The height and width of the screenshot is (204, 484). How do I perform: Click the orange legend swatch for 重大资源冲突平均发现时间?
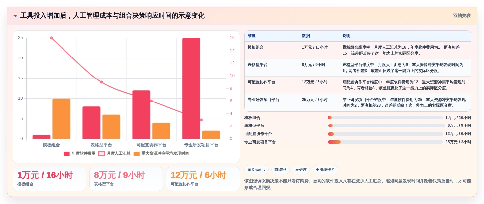point(137,153)
